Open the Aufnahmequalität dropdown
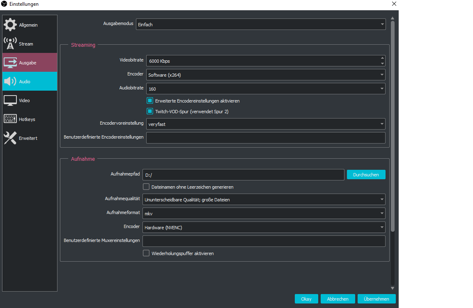473x308 pixels. 264,199
